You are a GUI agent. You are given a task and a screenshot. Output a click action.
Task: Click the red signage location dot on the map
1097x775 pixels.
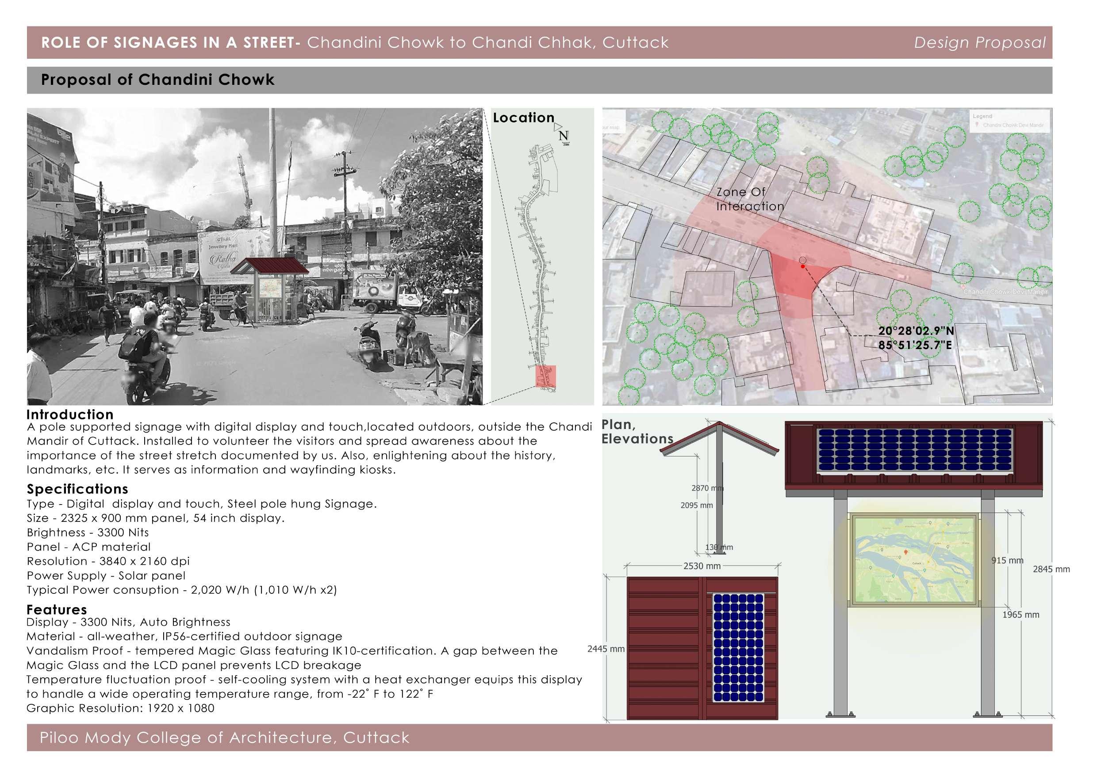pyautogui.click(x=803, y=266)
